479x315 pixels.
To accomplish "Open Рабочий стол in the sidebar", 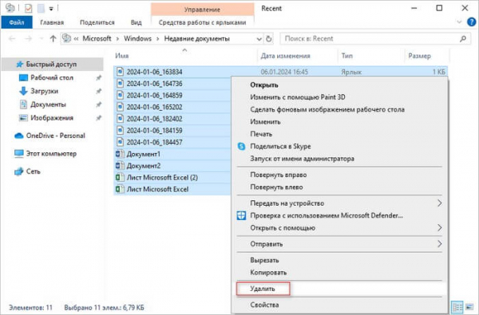I will point(52,77).
